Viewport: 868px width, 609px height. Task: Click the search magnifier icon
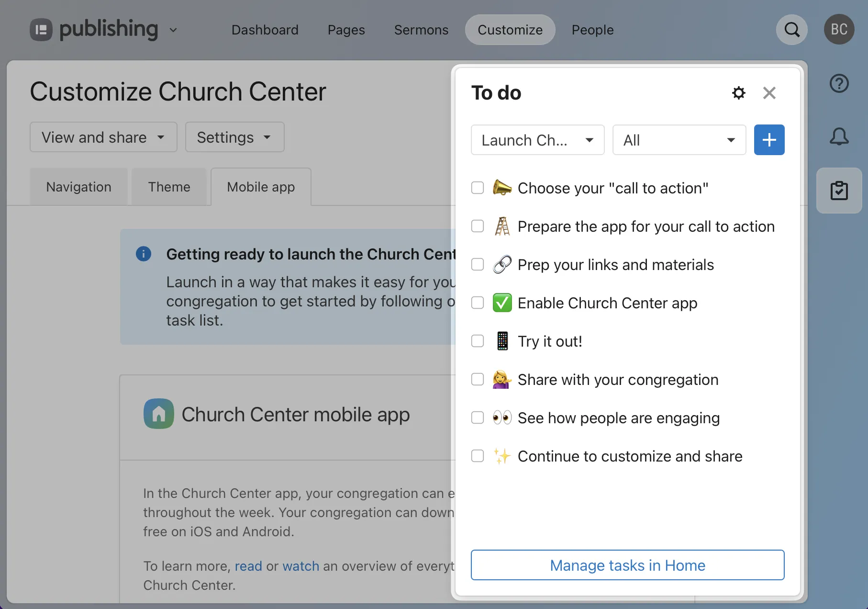792,29
